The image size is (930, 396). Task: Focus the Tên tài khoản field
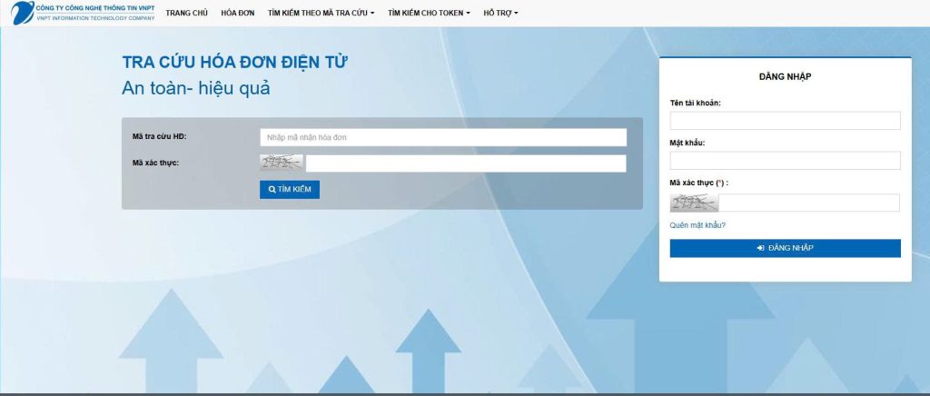click(786, 120)
